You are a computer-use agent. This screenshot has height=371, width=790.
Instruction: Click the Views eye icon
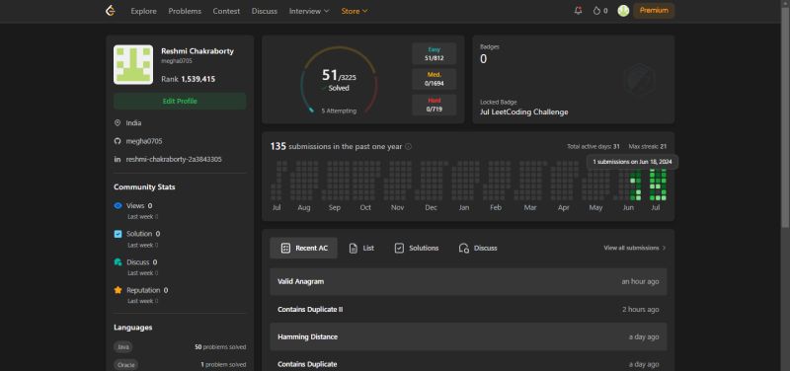(118, 206)
